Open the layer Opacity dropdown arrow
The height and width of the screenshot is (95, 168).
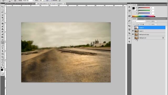(156, 21)
